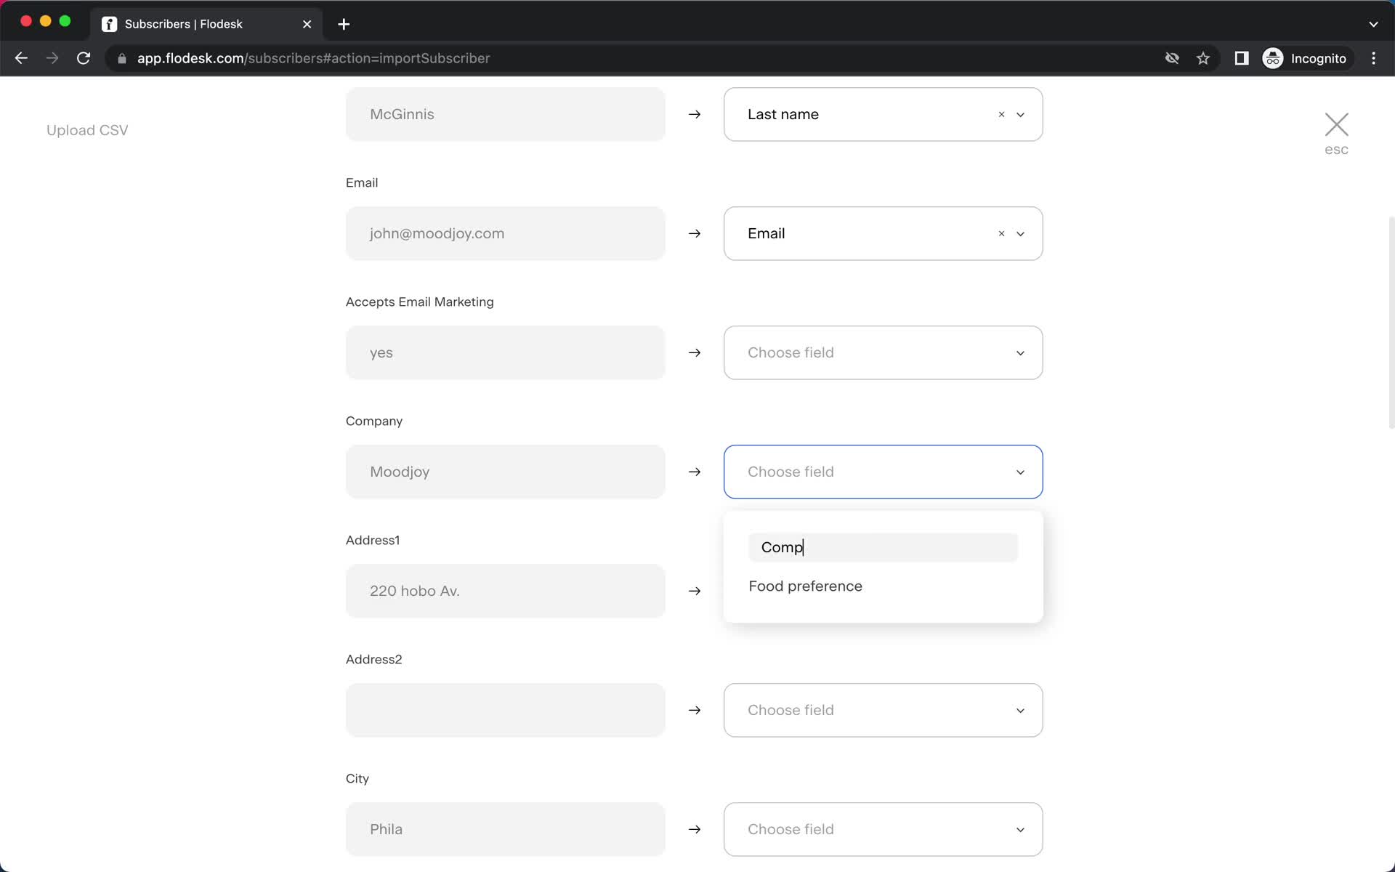
Task: Click the bookmark star icon in address bar
Action: (1203, 58)
